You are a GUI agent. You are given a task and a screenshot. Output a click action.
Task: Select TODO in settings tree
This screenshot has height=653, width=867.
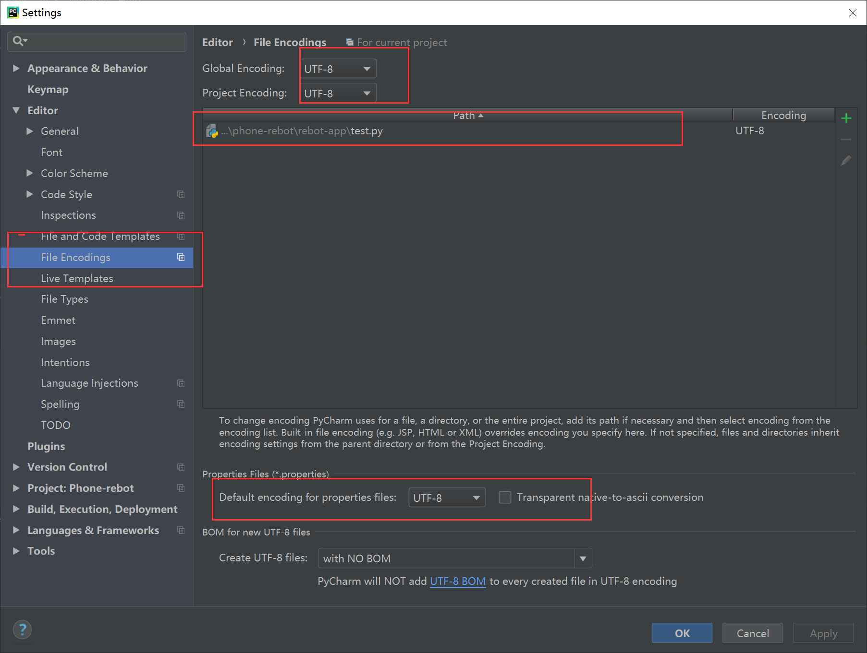click(56, 426)
